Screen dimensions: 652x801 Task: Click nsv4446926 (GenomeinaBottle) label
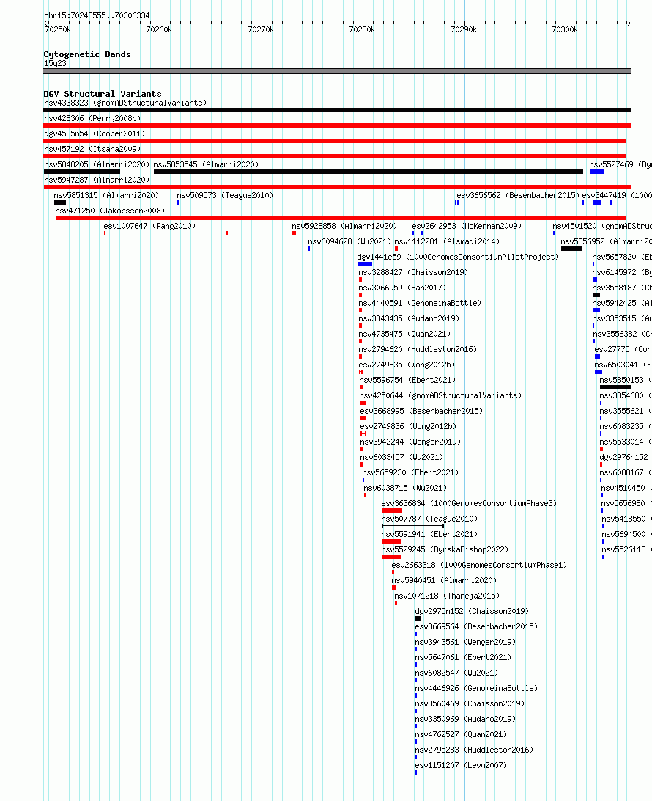tap(476, 687)
